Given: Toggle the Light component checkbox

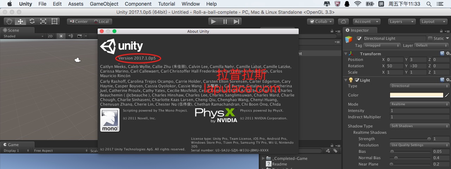Looking at the screenshot, I should coord(357,80).
